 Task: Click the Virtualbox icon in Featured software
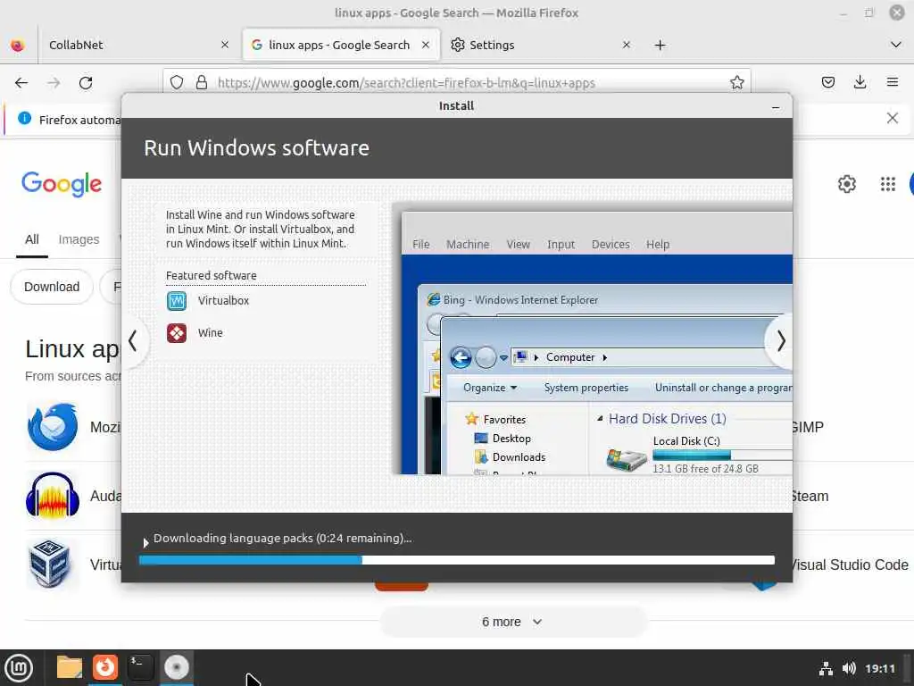[177, 301]
